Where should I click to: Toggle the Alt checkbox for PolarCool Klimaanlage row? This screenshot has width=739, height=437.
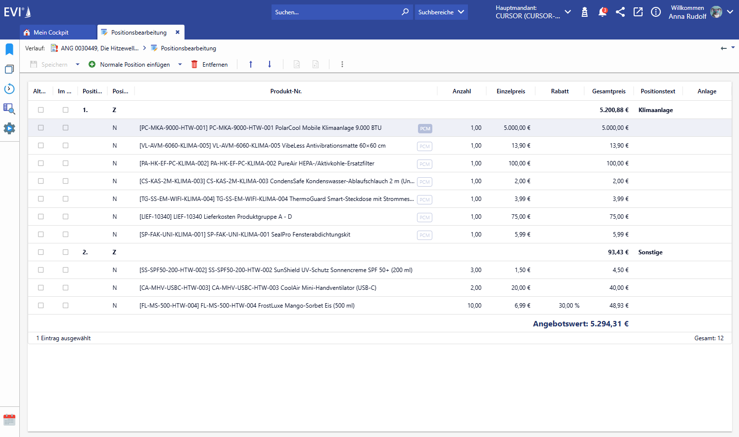[41, 128]
